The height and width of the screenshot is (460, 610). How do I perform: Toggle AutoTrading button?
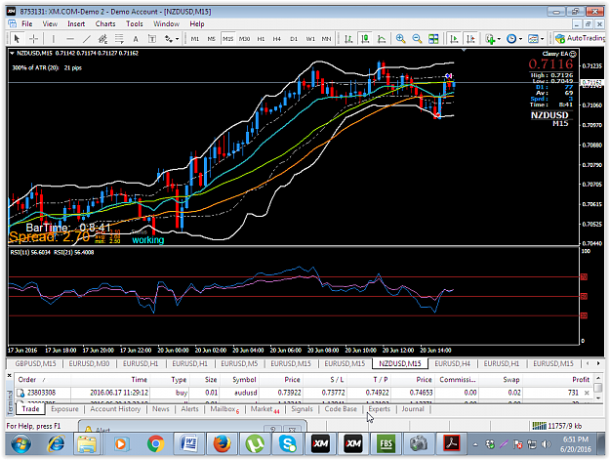(580, 38)
